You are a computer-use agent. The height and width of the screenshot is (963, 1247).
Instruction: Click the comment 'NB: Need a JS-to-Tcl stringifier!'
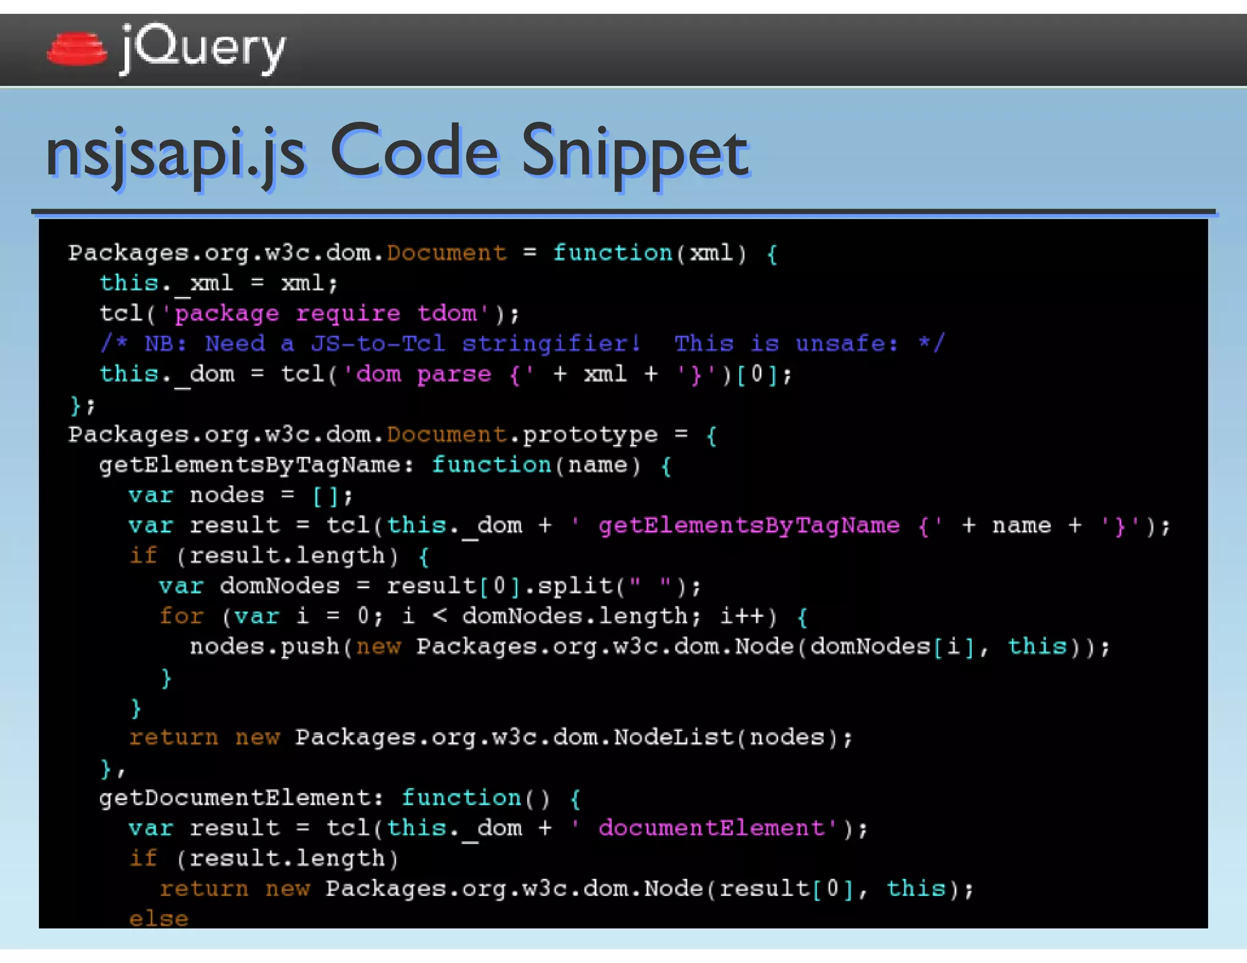371,344
